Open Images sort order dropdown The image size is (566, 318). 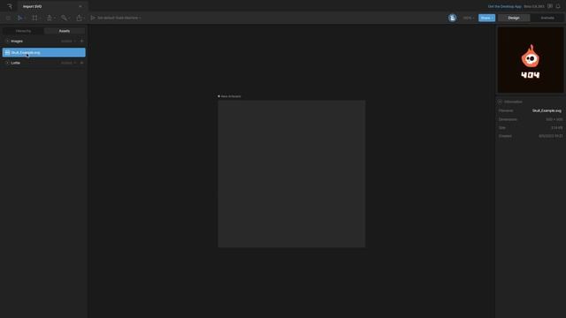coord(68,42)
